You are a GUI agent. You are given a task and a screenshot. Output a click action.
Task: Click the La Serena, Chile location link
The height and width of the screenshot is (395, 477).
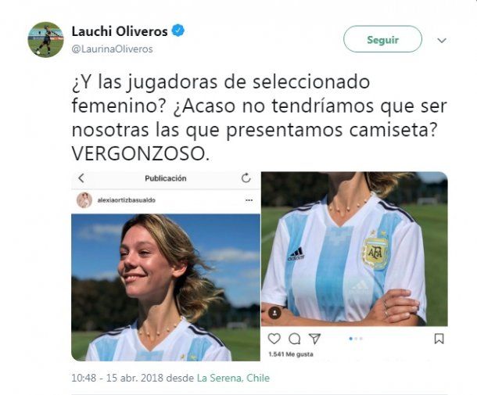click(x=233, y=378)
